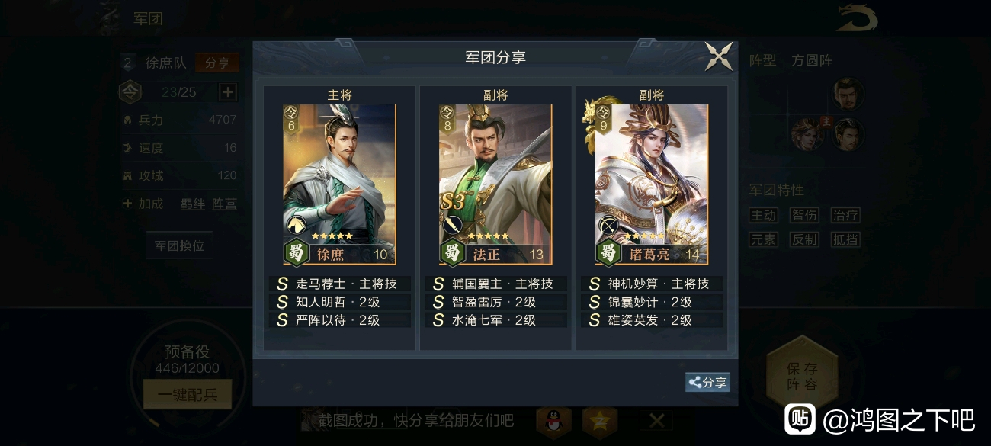Click 保存阵容 hexagon button
Screen dimensions: 991x446
click(x=802, y=377)
